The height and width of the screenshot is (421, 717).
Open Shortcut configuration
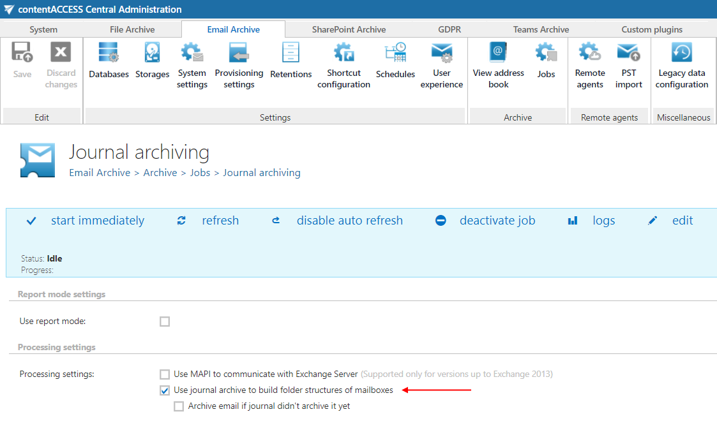[343, 54]
